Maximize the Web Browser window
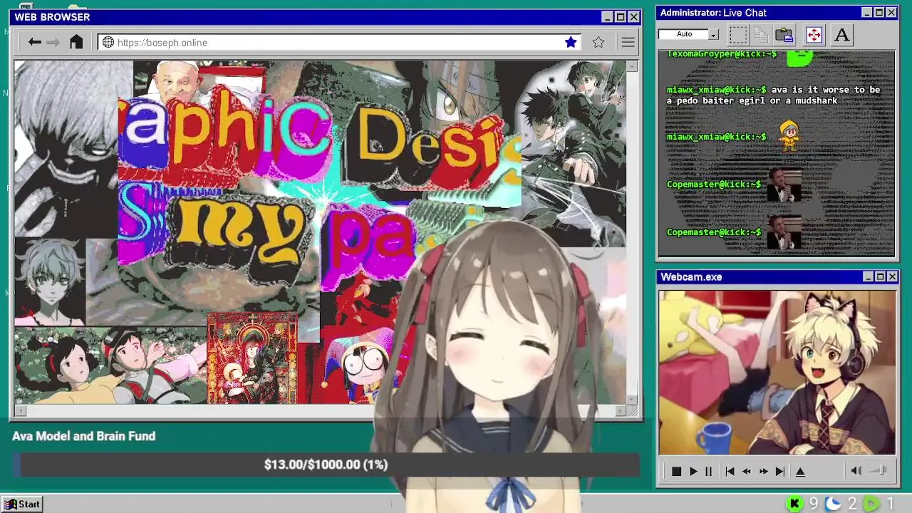 point(620,17)
